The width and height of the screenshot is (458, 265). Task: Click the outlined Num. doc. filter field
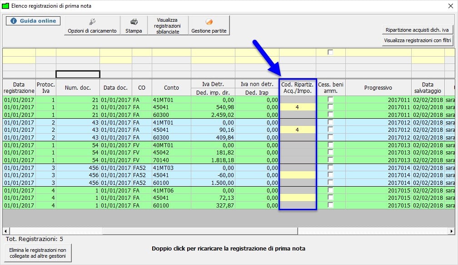[x=78, y=74]
